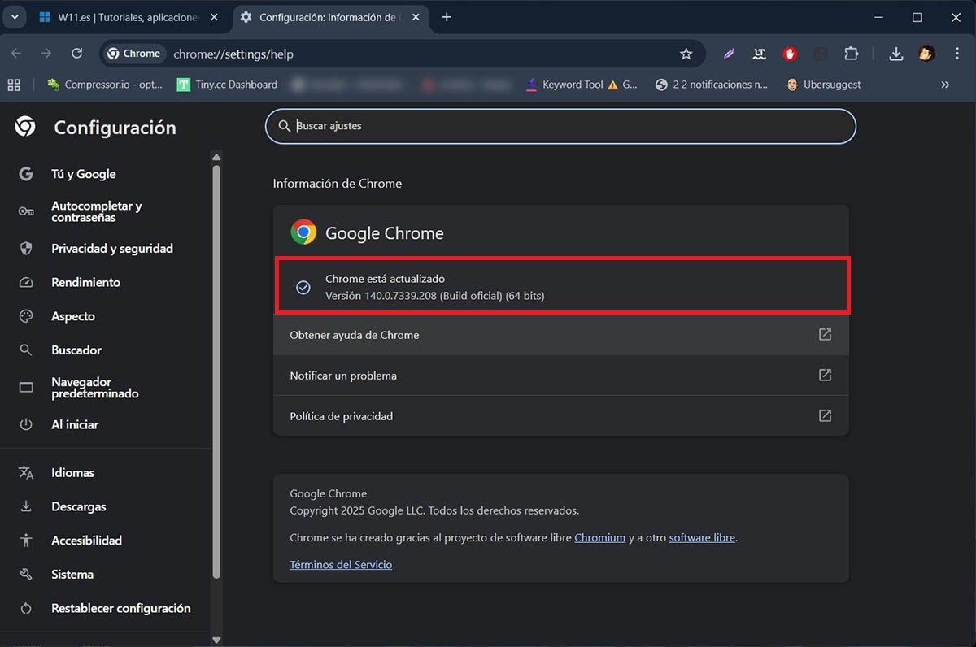Open the Chromium link
The image size is (976, 647).
click(x=599, y=537)
